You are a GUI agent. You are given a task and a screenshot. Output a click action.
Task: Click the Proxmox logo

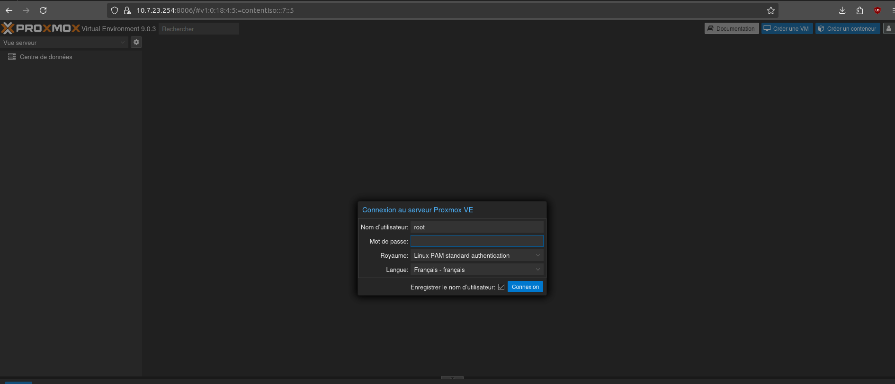41,28
